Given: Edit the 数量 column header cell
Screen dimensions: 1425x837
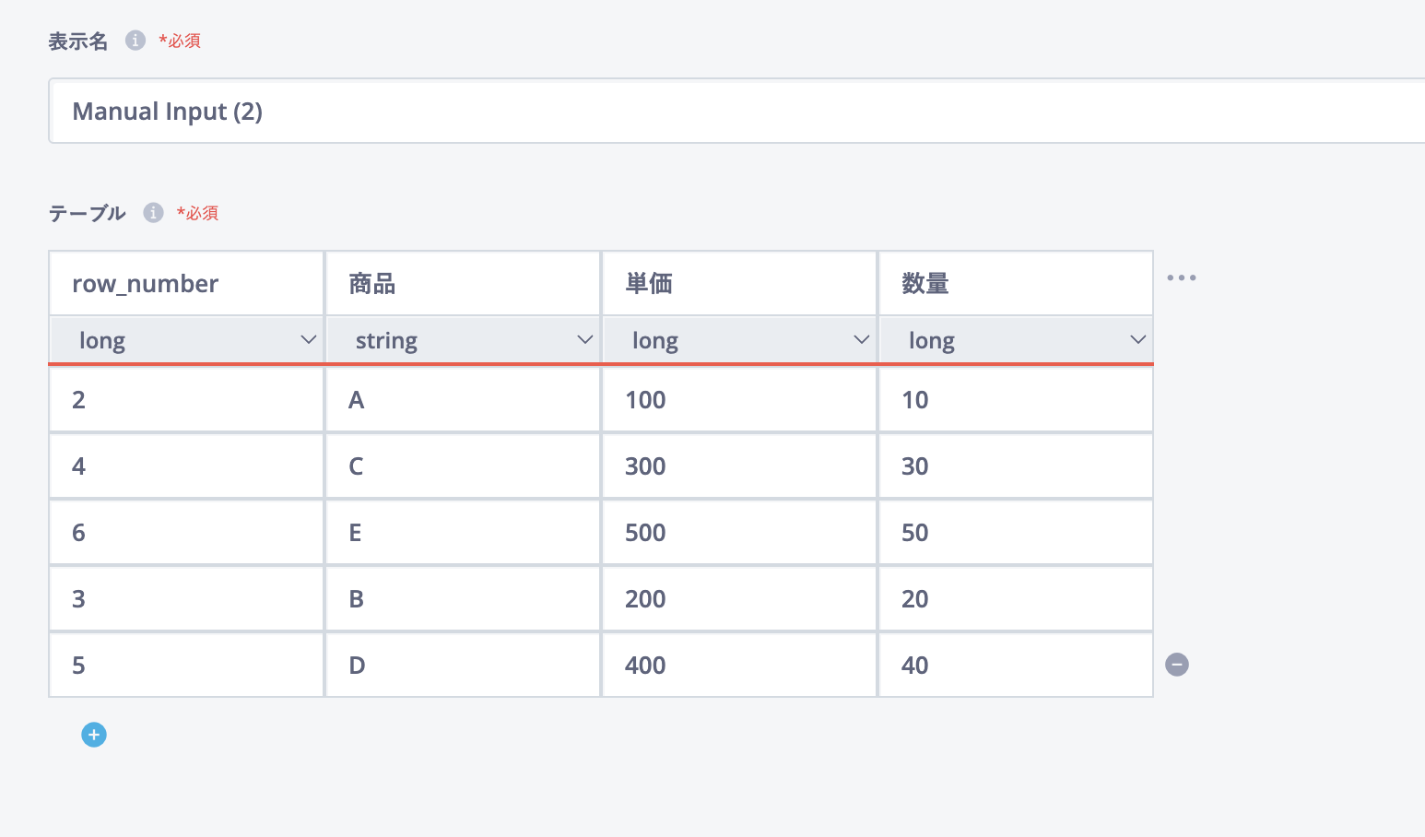Looking at the screenshot, I should (1016, 284).
